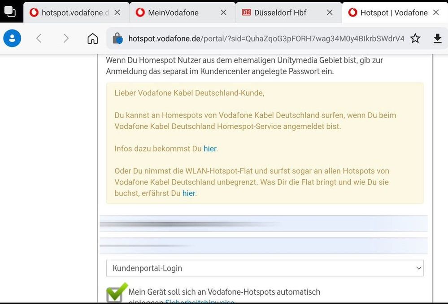This screenshot has width=448, height=304.
Task: Close the MeinVodafone tab
Action: (x=223, y=13)
